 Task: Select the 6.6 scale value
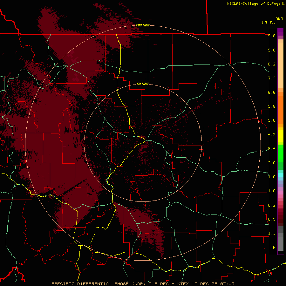point(272,92)
